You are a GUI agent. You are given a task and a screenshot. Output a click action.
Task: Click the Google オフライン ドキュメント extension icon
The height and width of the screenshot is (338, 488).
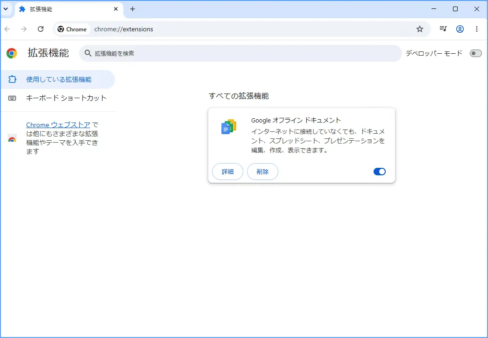click(229, 127)
